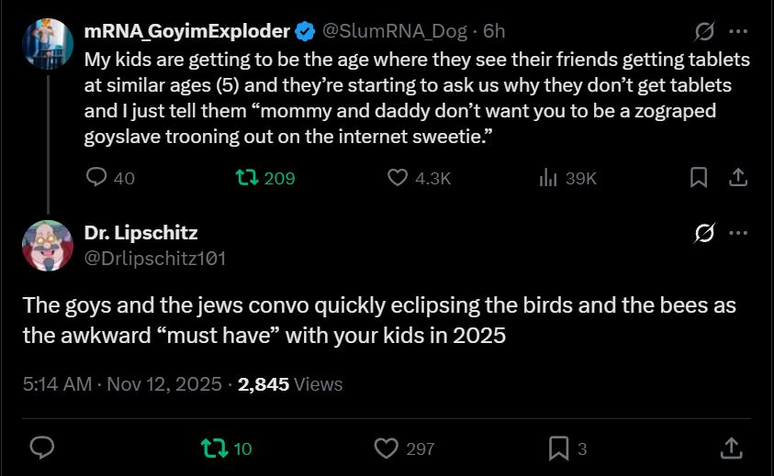Open the More menu on the parent post
Viewport: 774px width, 476px height.
pyautogui.click(x=737, y=32)
